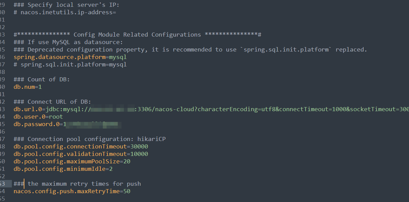409x202 pixels.
Task: Click the commented spring.sql.init.platform=mysql line
Action: (x=70, y=64)
